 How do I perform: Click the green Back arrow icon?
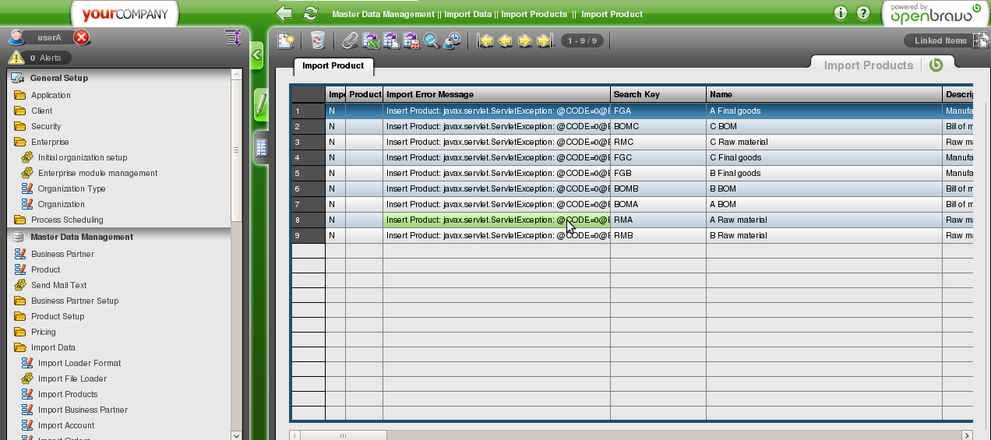[x=284, y=13]
